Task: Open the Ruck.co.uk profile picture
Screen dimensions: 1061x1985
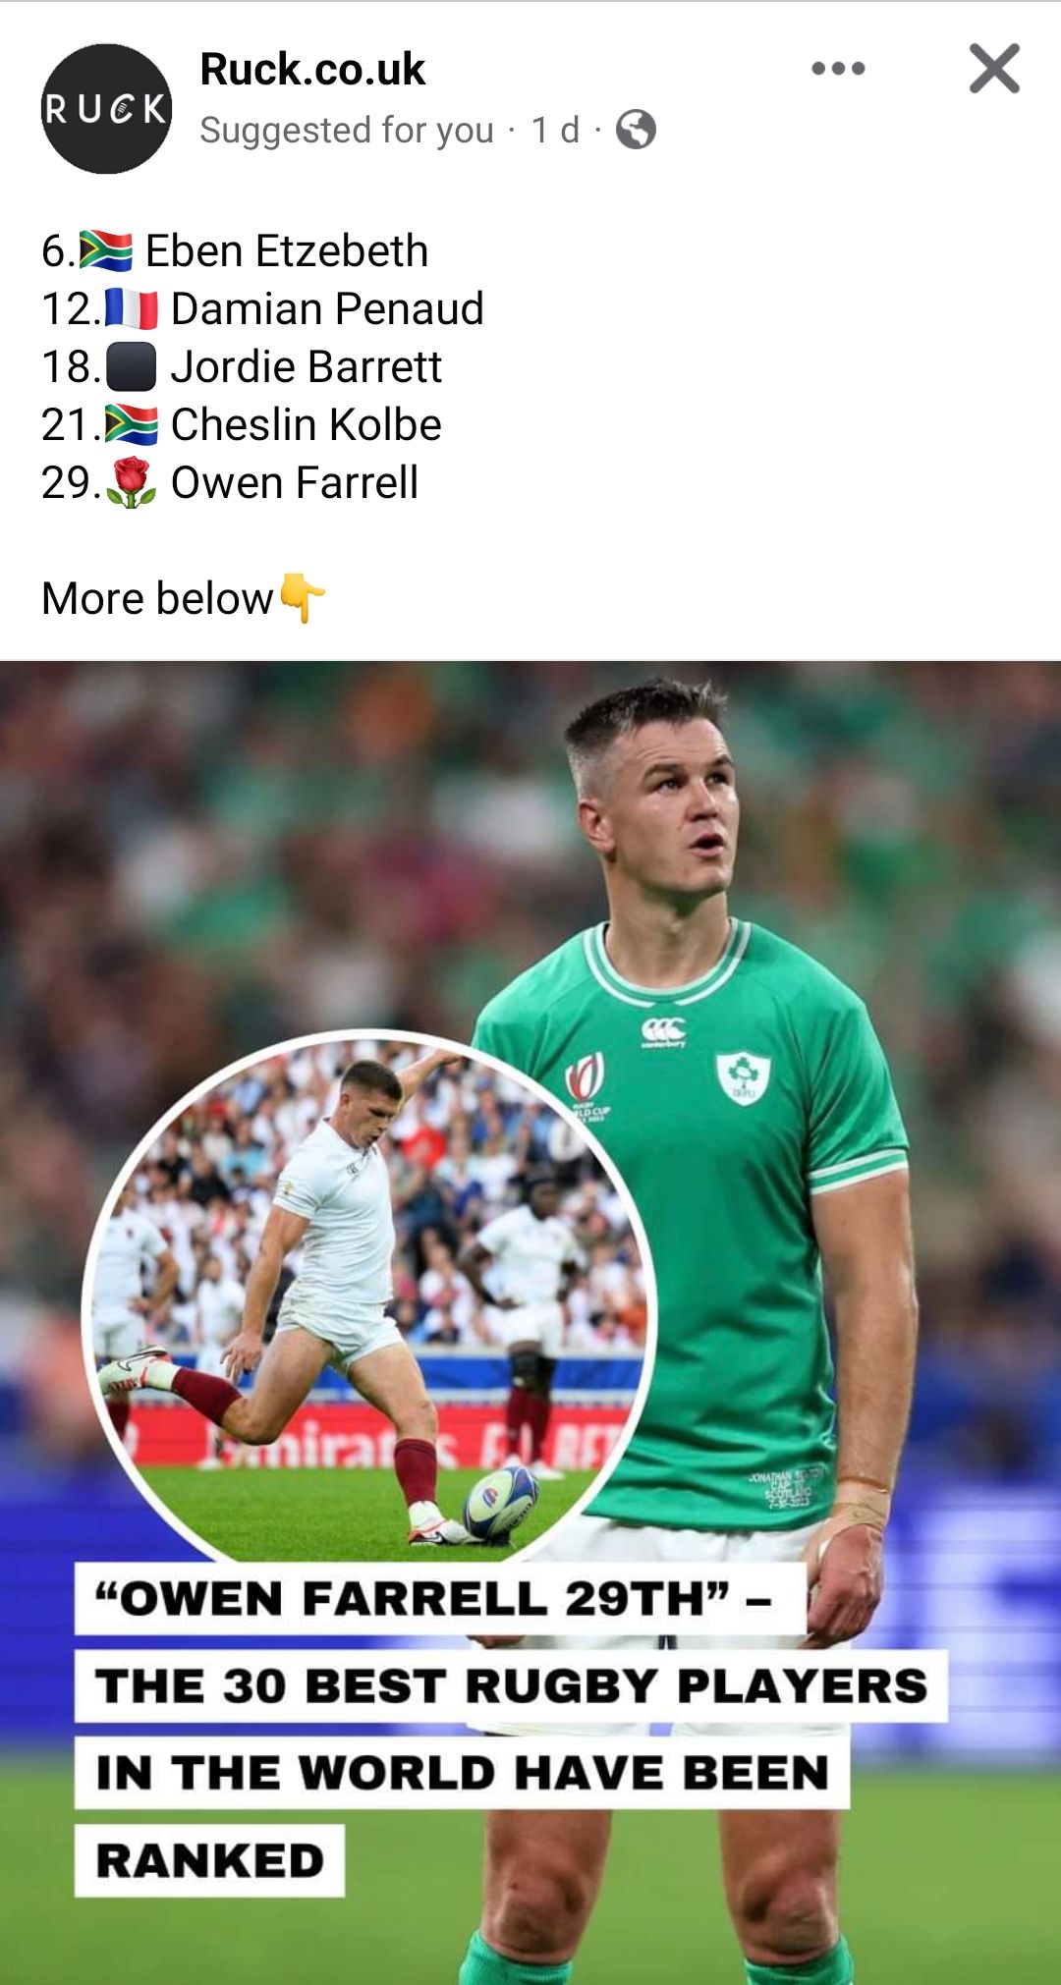Action: pyautogui.click(x=106, y=109)
